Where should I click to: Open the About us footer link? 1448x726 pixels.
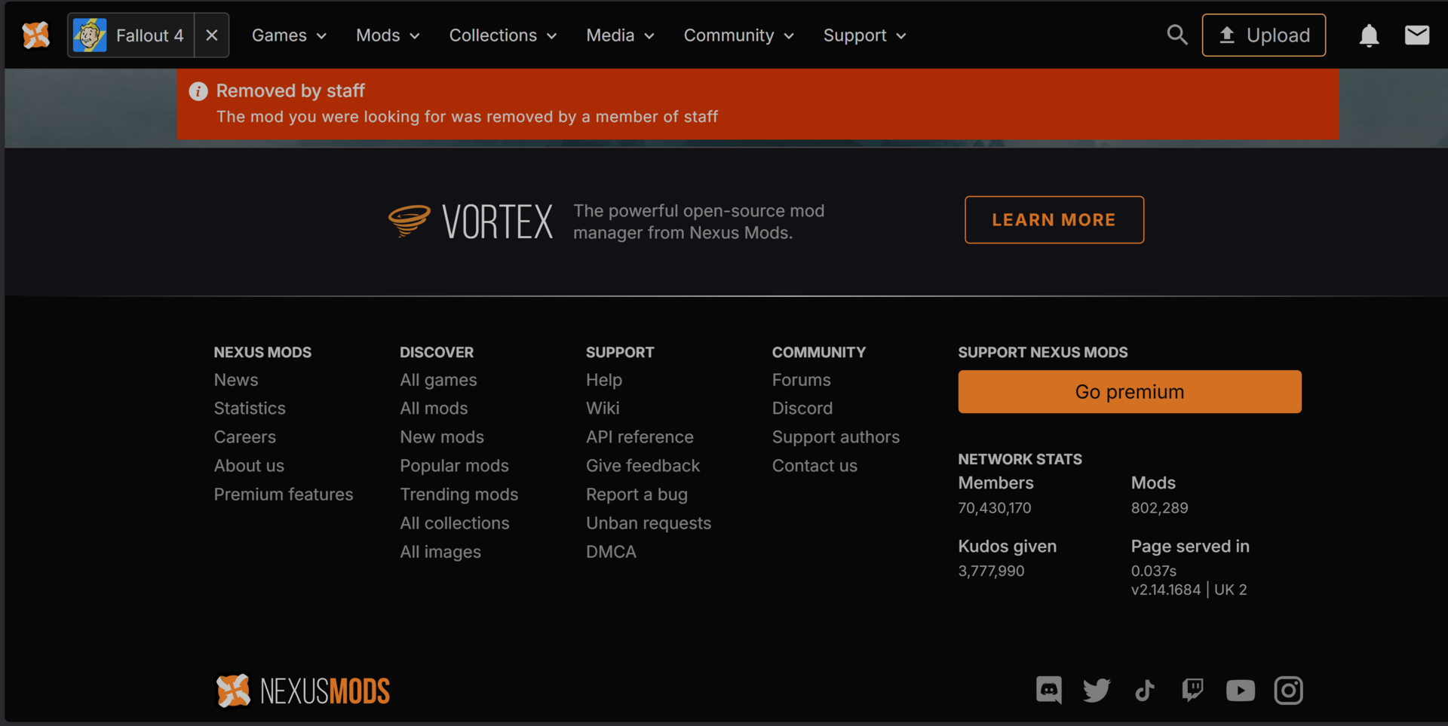tap(249, 466)
